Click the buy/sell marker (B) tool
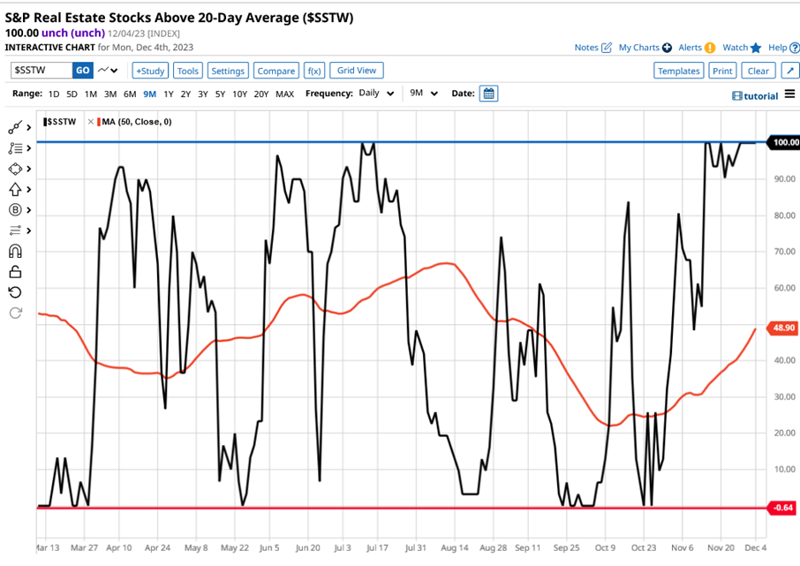800x566 pixels. coord(14,210)
